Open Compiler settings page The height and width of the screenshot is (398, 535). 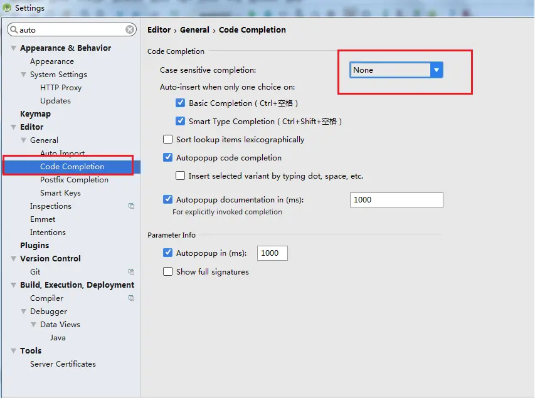pos(47,298)
